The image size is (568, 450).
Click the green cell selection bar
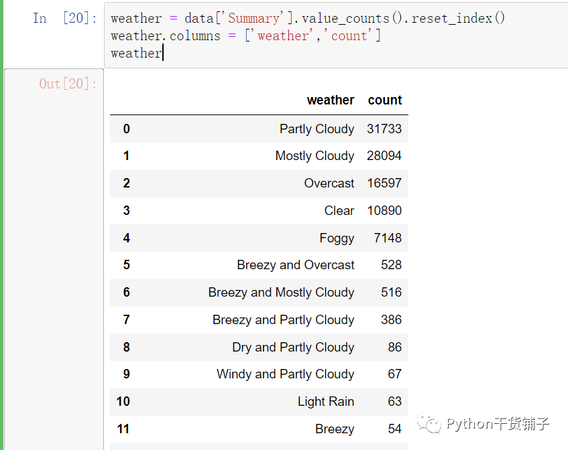coord(1,225)
